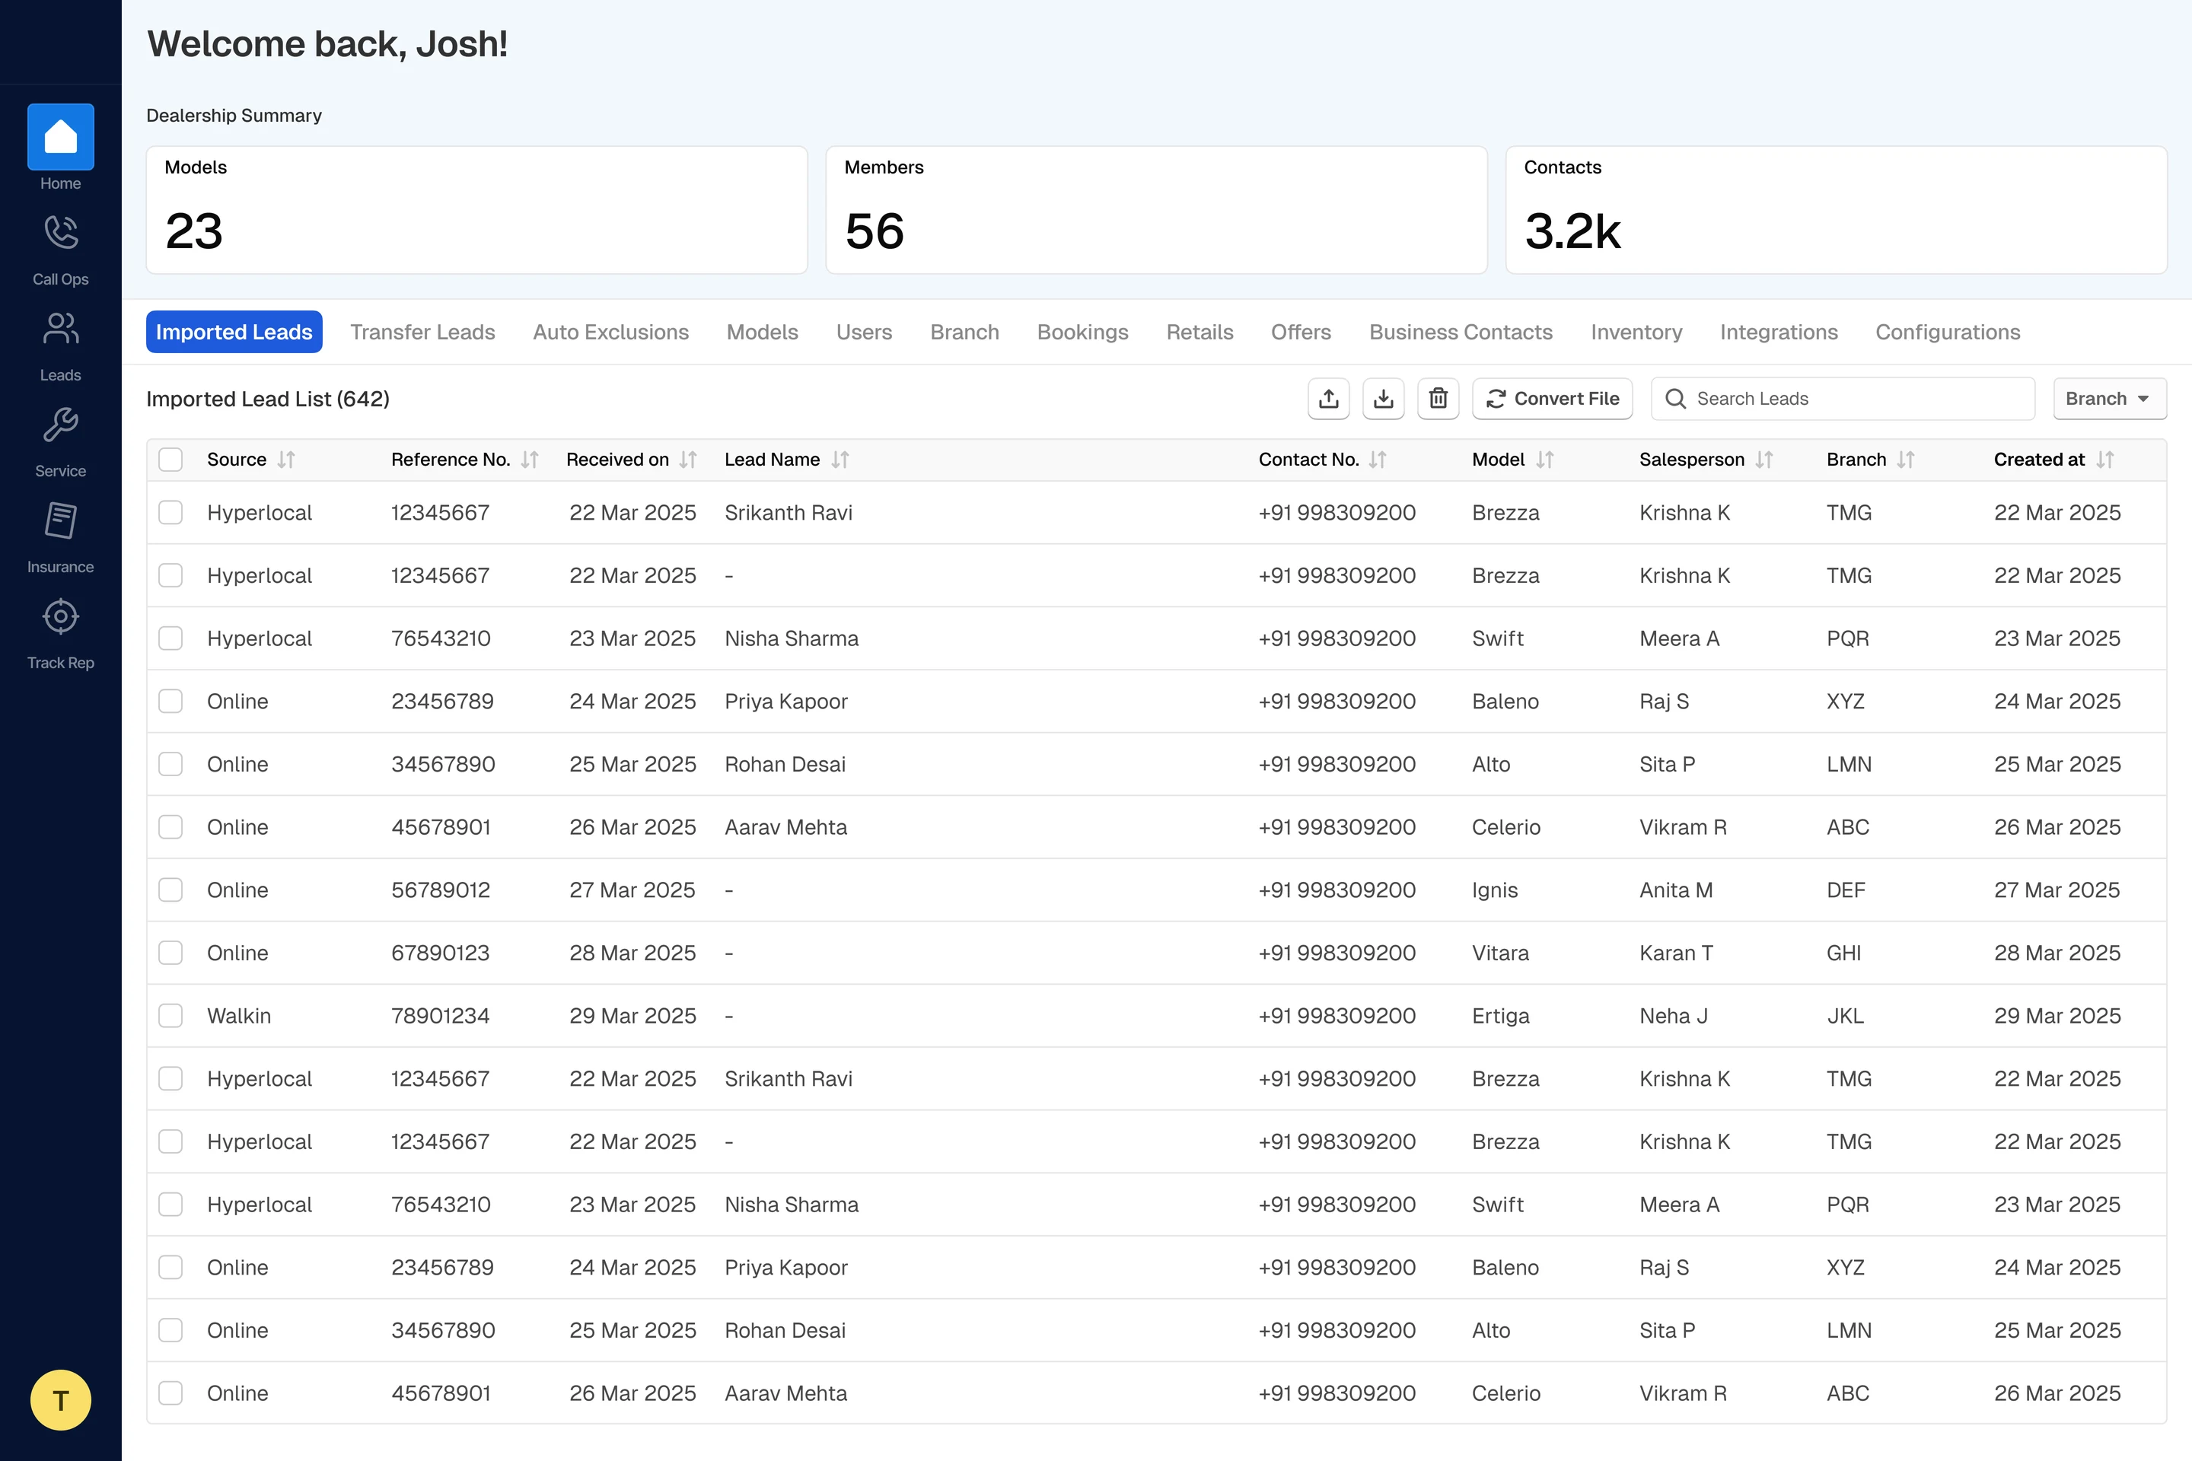Tick the Vitara lead row checkbox
Image resolution: width=2192 pixels, height=1461 pixels.
click(x=170, y=952)
